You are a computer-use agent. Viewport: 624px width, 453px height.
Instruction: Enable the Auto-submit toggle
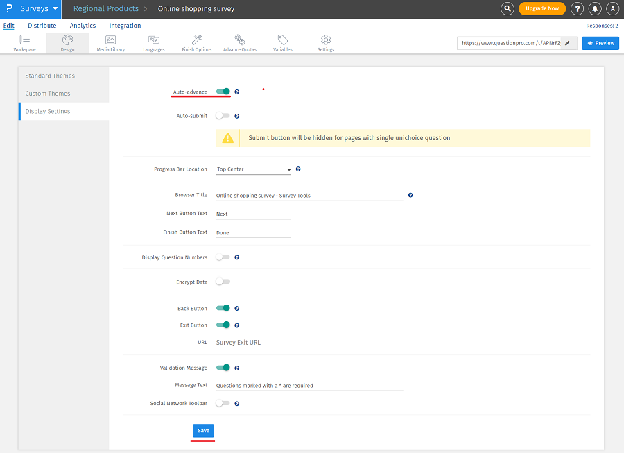click(x=223, y=116)
